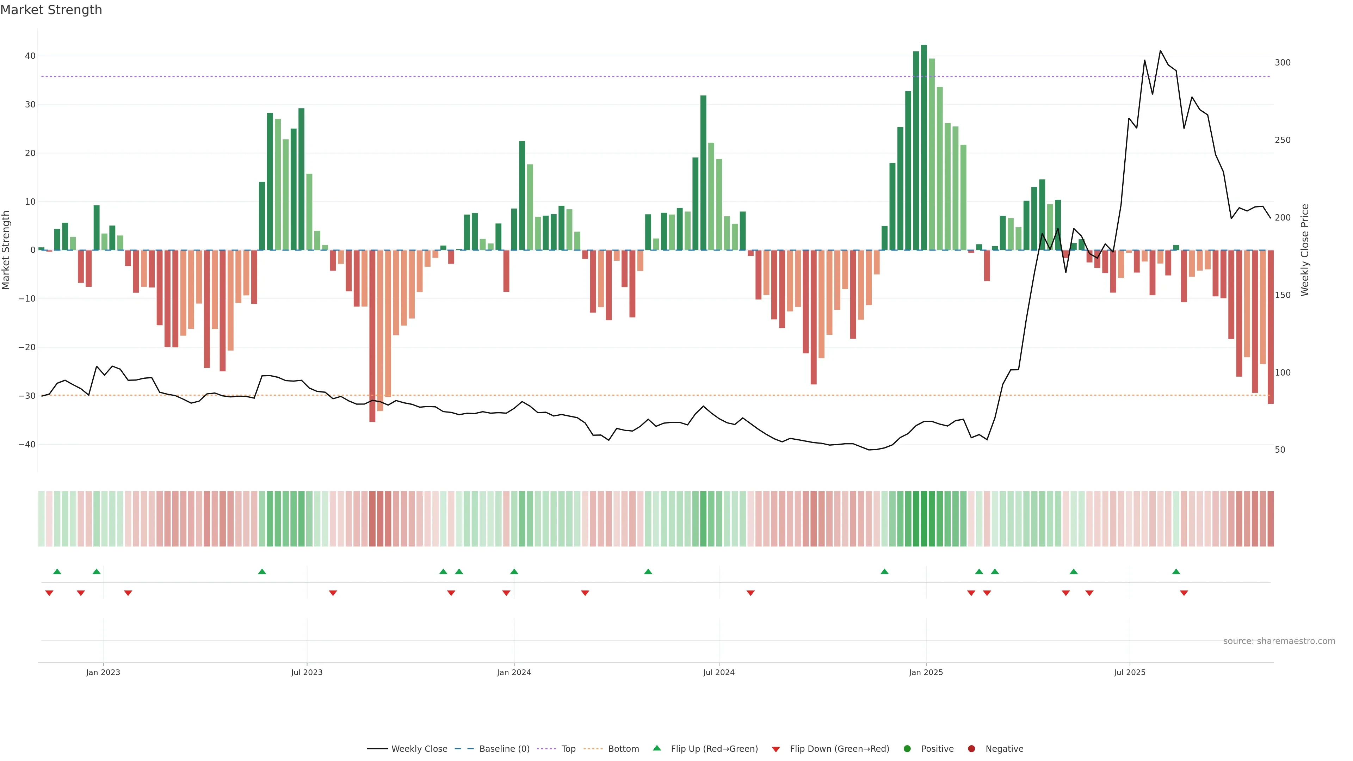This screenshot has height=761, width=1353.
Task: Click the green flip-up marker nearest Jan 2024
Action: (514, 571)
